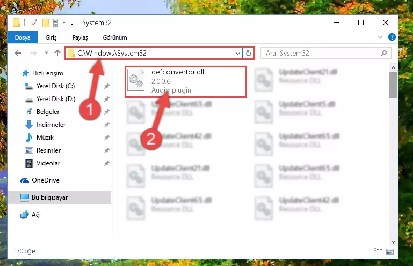The width and height of the screenshot is (413, 266).
Task: Click the Properties checkmark icon in title bar
Action: (34, 23)
